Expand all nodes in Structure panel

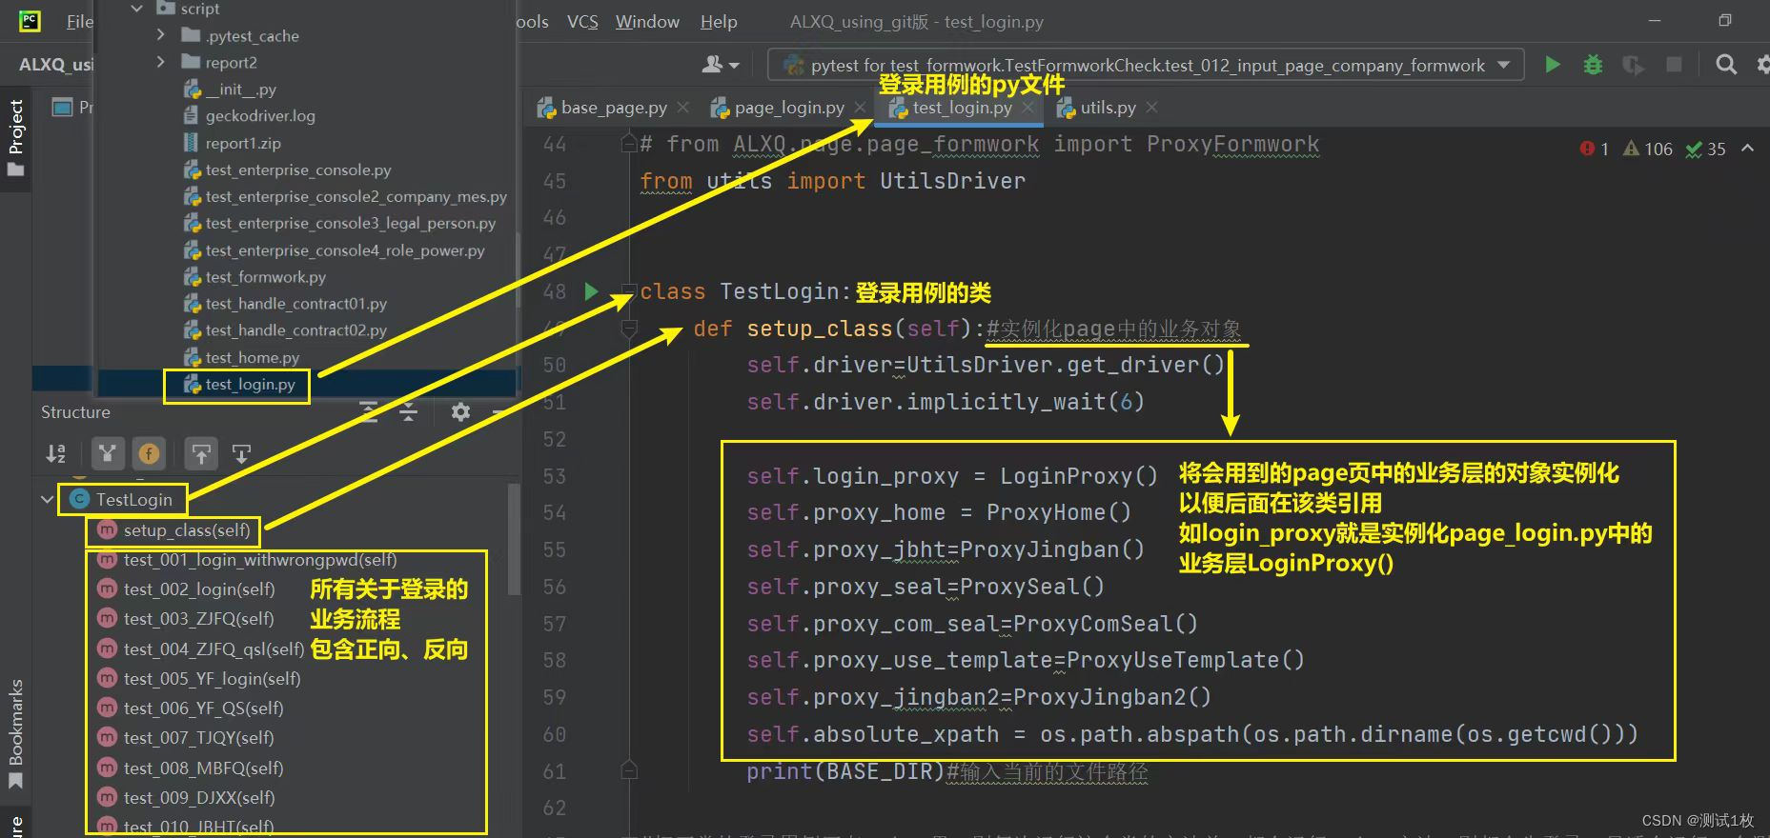tap(369, 411)
